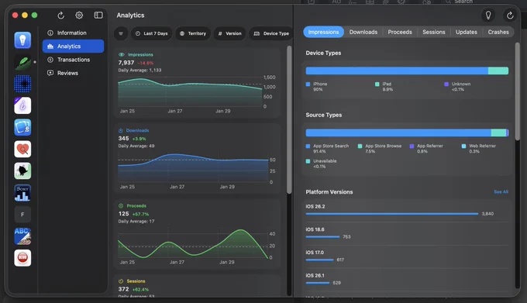Open the Device Type filter dropdown

[271, 33]
